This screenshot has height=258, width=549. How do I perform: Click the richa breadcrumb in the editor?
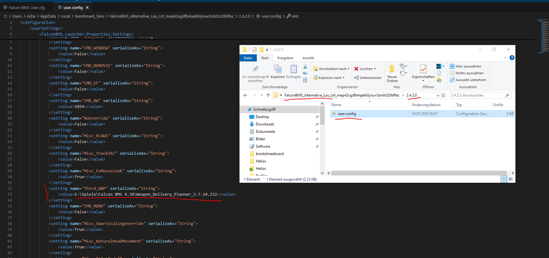[x=30, y=16]
